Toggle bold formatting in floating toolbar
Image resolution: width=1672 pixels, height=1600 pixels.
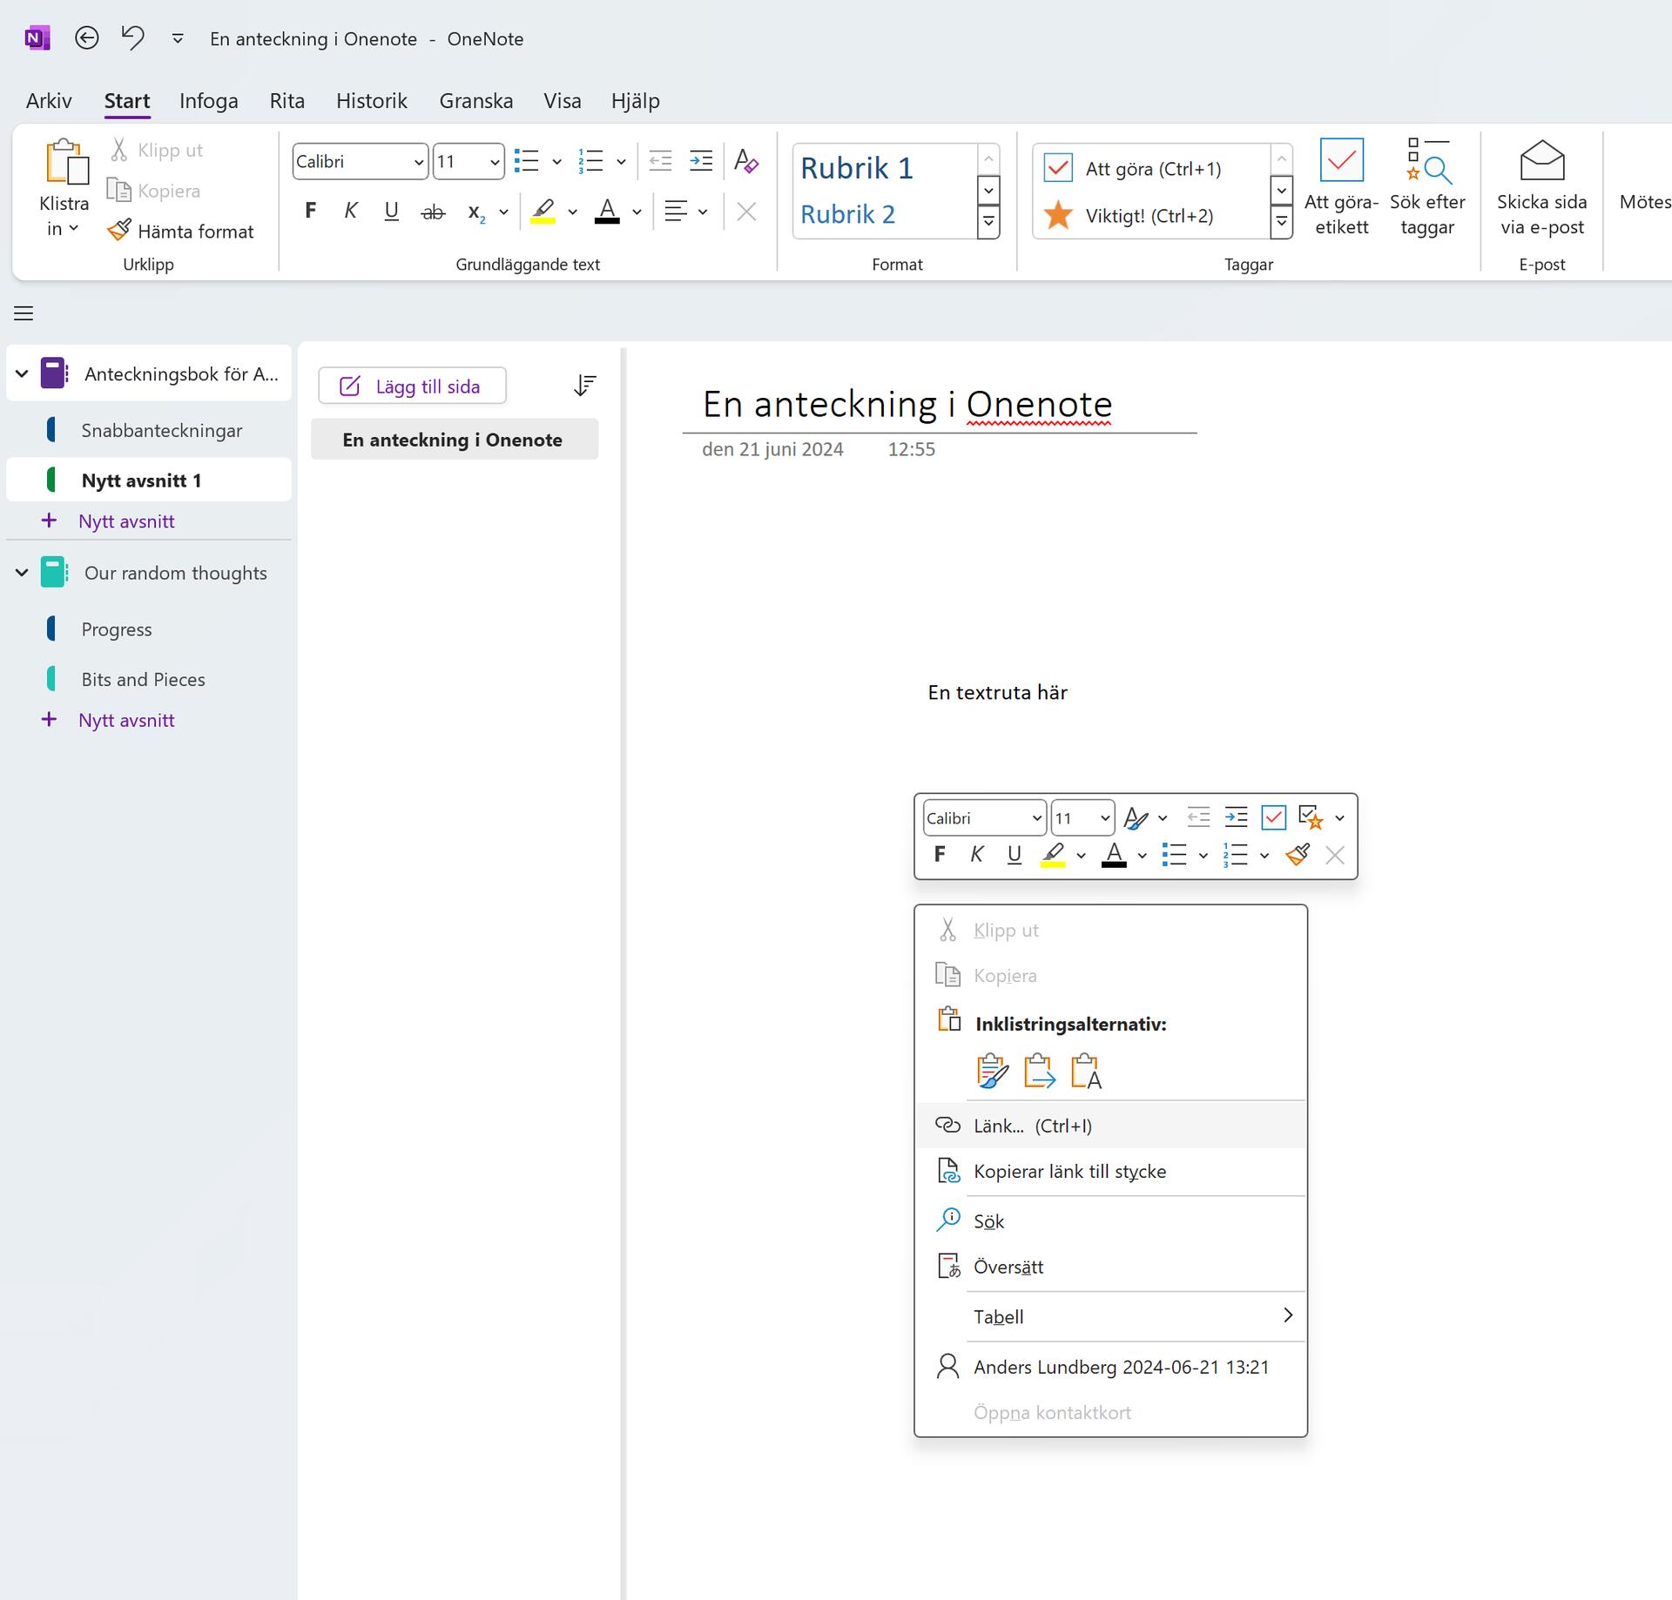[939, 854]
